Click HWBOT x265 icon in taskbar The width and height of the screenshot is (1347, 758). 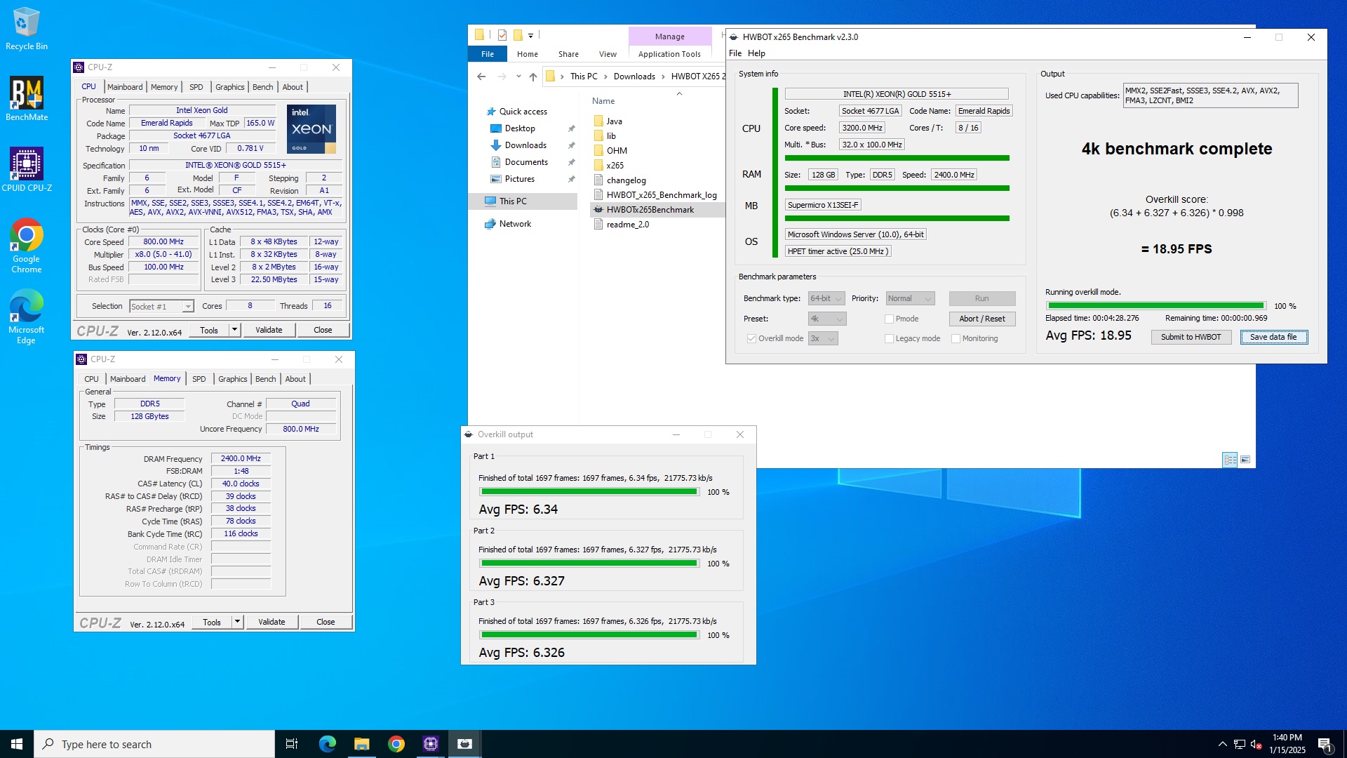point(464,744)
